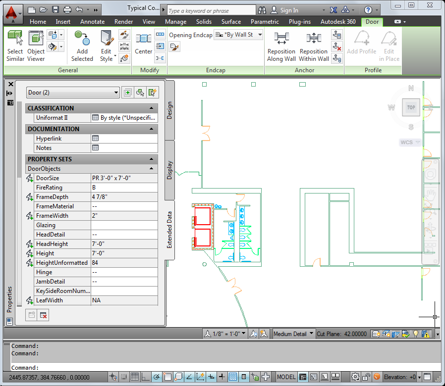
Task: Click the Sign In button
Action: [284, 10]
